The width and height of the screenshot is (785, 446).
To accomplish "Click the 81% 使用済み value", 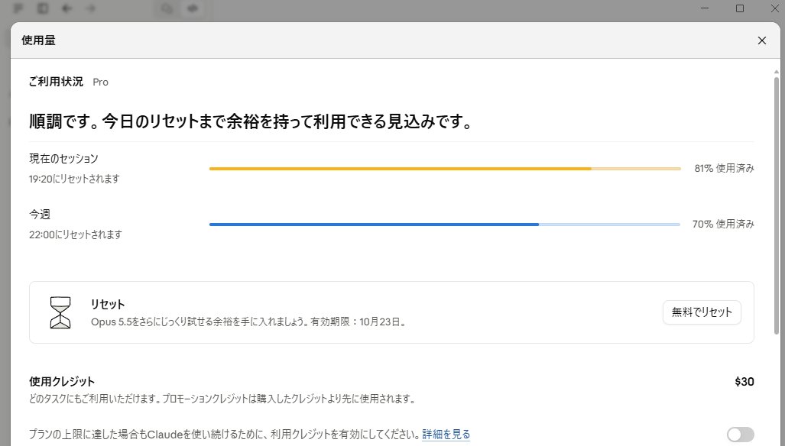I will click(724, 169).
